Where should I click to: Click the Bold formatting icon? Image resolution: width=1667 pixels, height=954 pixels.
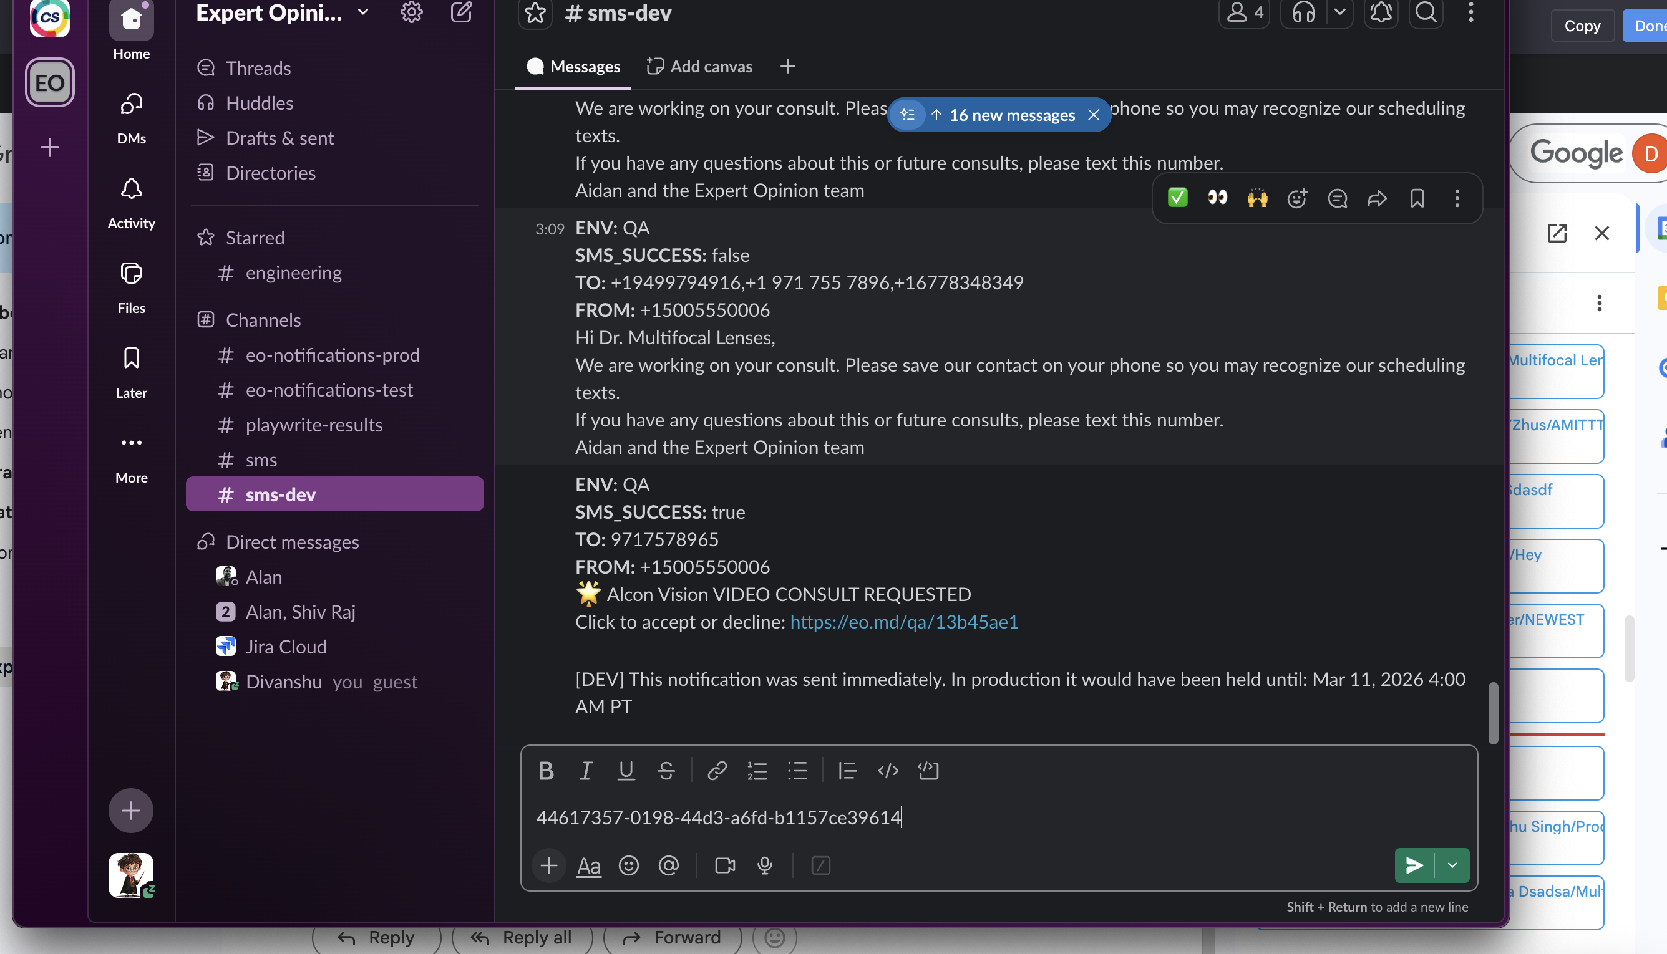tap(545, 771)
